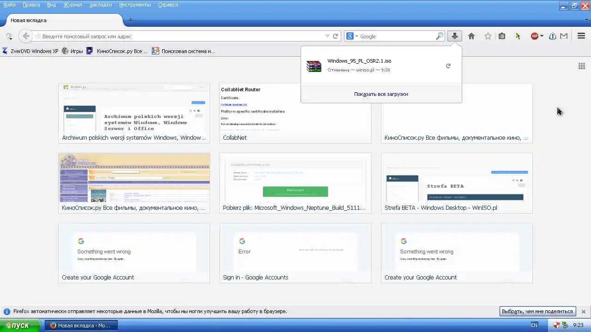Expand the ABP dropdown arrow

coord(542,36)
